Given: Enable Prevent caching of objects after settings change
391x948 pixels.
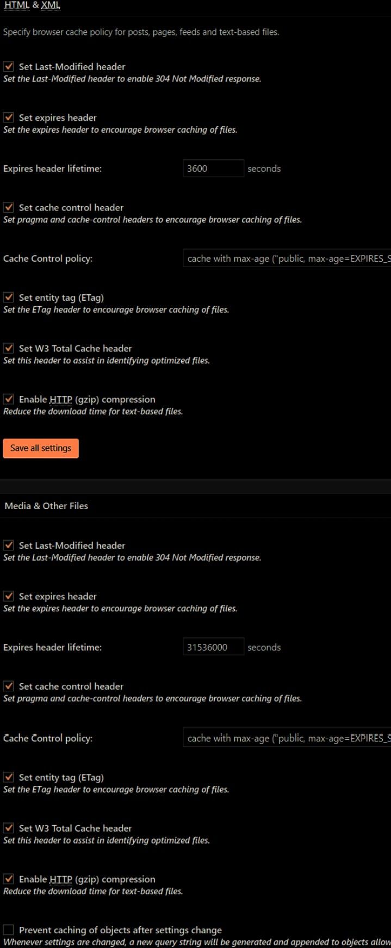Looking at the screenshot, I should 9,930.
